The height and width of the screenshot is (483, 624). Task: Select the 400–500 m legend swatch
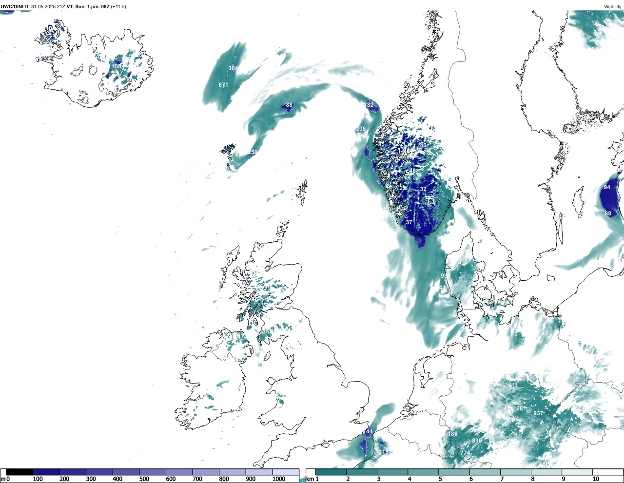coord(126,472)
